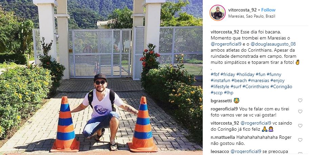309x155 pixels.
Task: Like rogeroficial9's comment with the heart
Action: 300,111
